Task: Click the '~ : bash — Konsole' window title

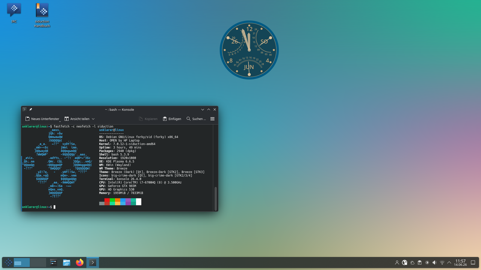Action: (119, 109)
